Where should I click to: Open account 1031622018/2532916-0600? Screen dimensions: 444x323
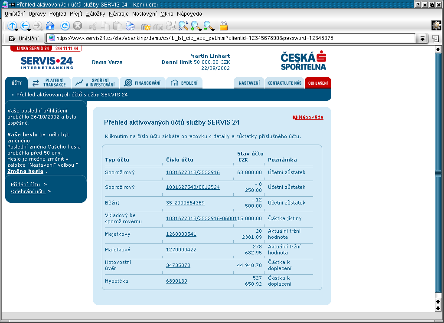click(201, 218)
